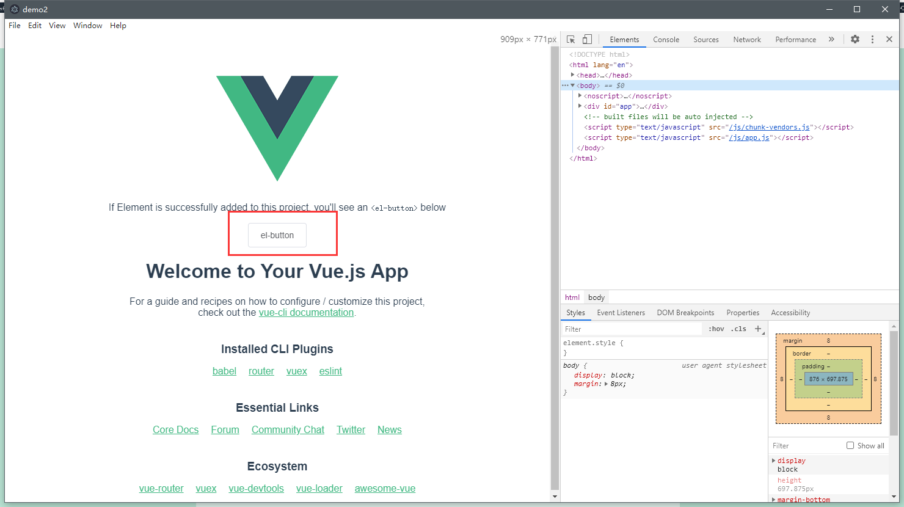Image resolution: width=904 pixels, height=507 pixels.
Task: Open the eslint plugin link
Action: click(x=330, y=371)
